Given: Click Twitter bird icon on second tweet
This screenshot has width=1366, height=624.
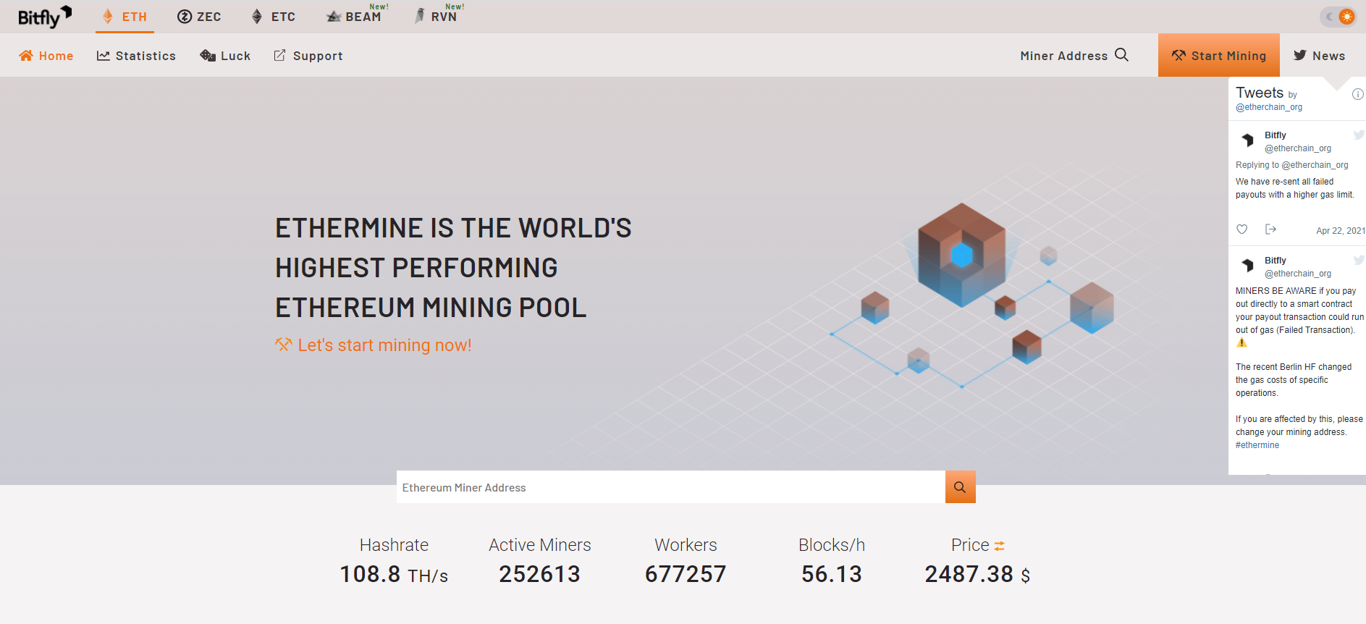Looking at the screenshot, I should [x=1359, y=260].
